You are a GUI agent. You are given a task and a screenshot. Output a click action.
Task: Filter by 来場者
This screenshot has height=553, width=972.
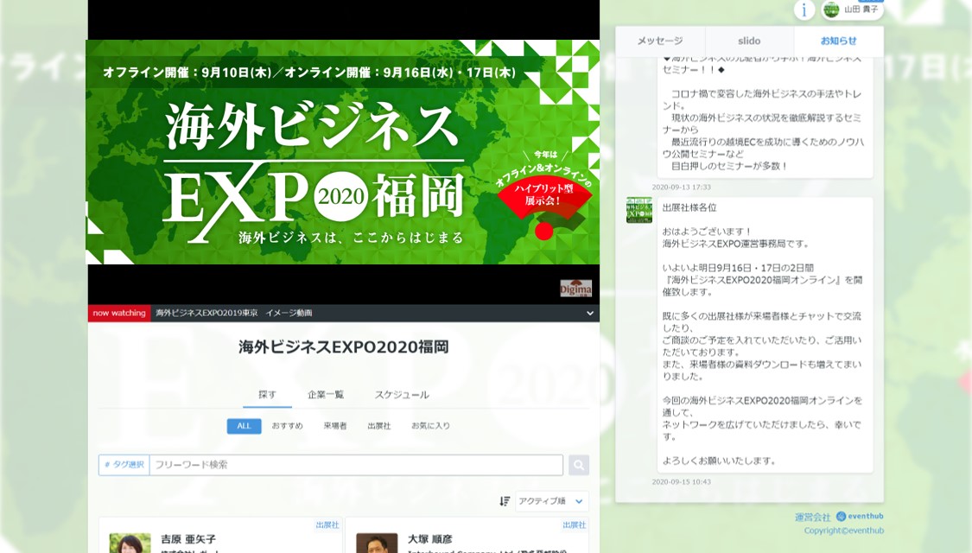pos(334,426)
